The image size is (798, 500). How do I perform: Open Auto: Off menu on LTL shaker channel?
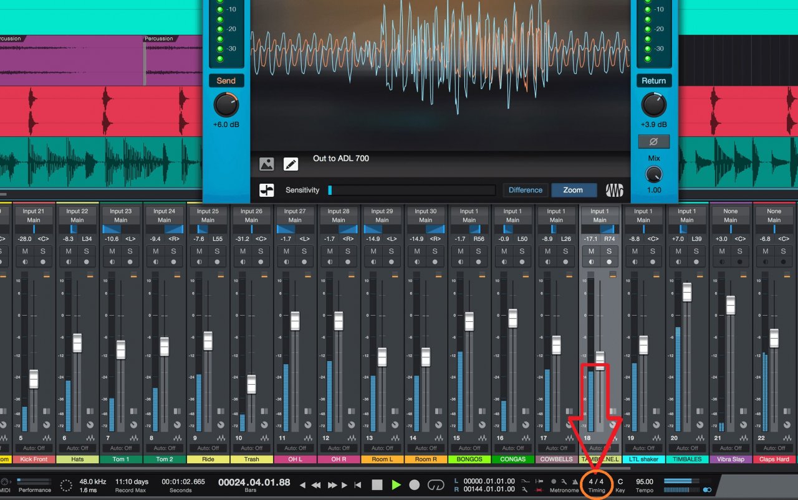[x=643, y=448]
